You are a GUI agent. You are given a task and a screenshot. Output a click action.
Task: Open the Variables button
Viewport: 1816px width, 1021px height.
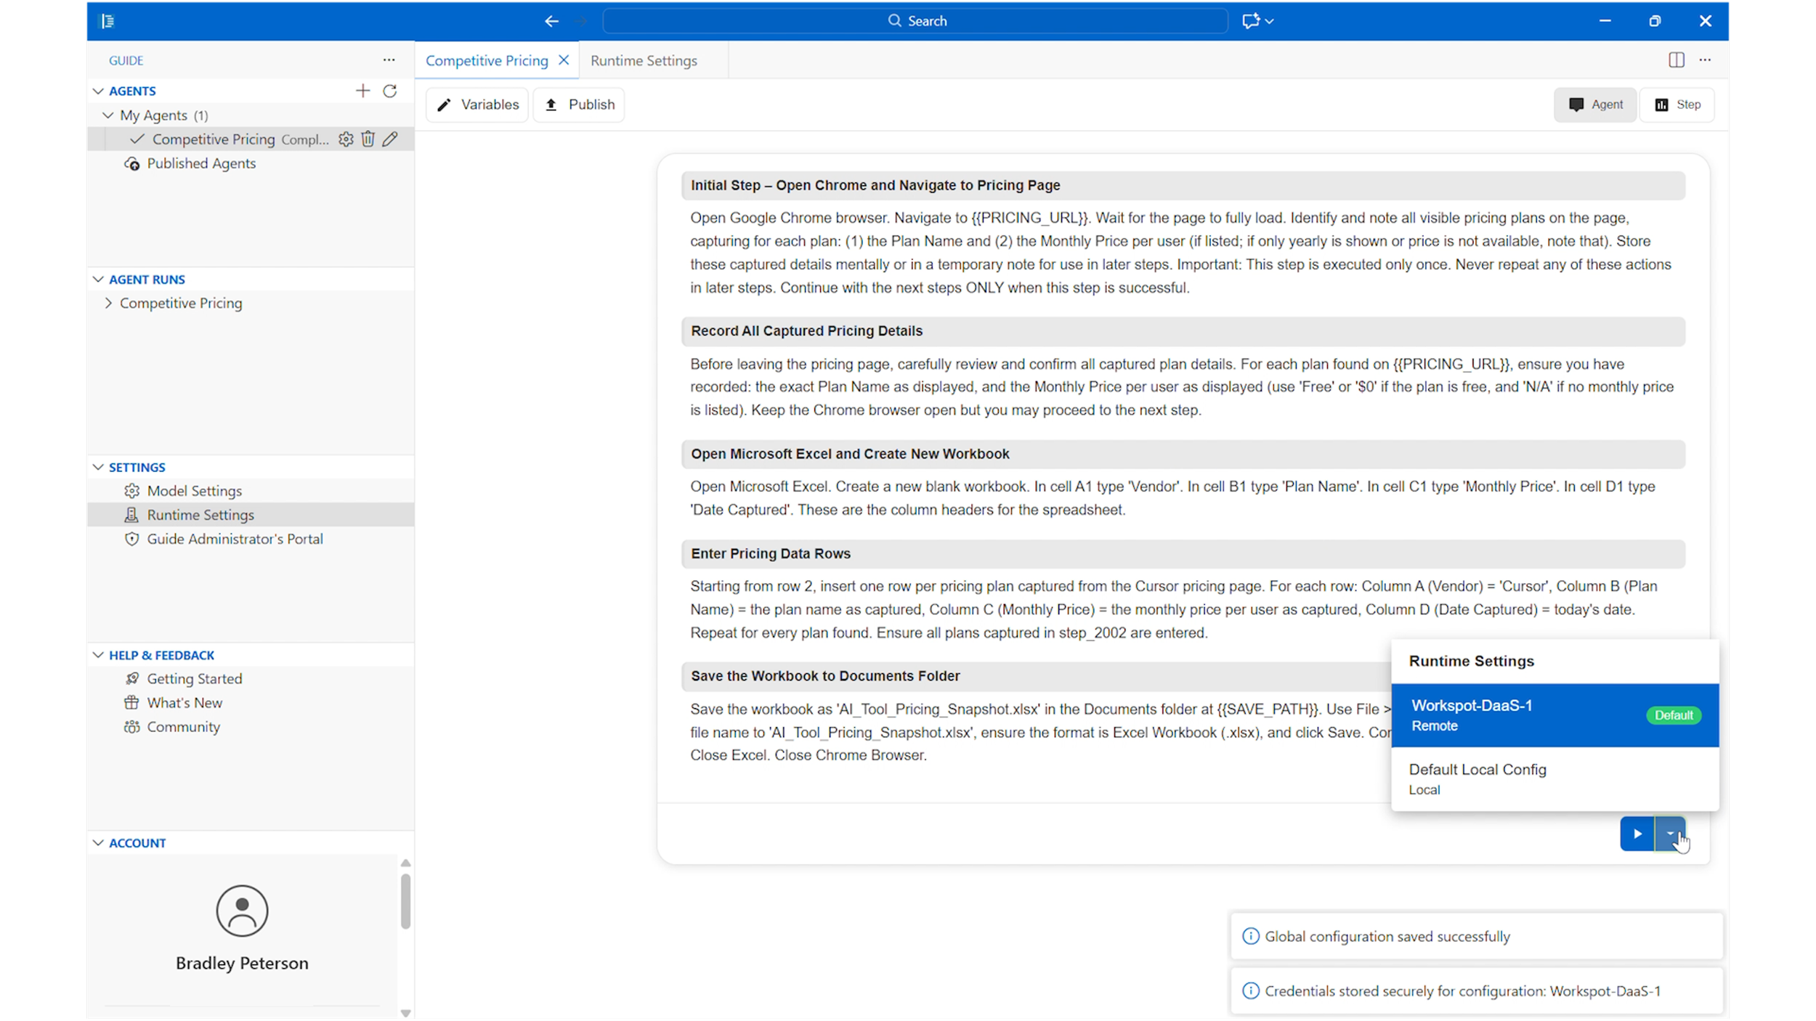[x=477, y=105]
